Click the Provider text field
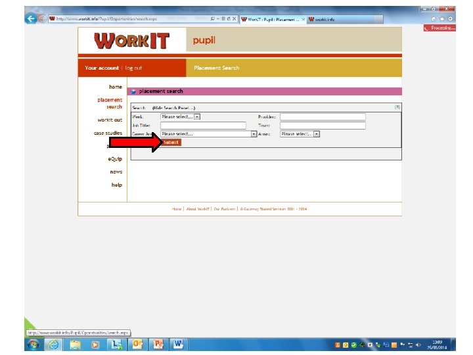 323,117
